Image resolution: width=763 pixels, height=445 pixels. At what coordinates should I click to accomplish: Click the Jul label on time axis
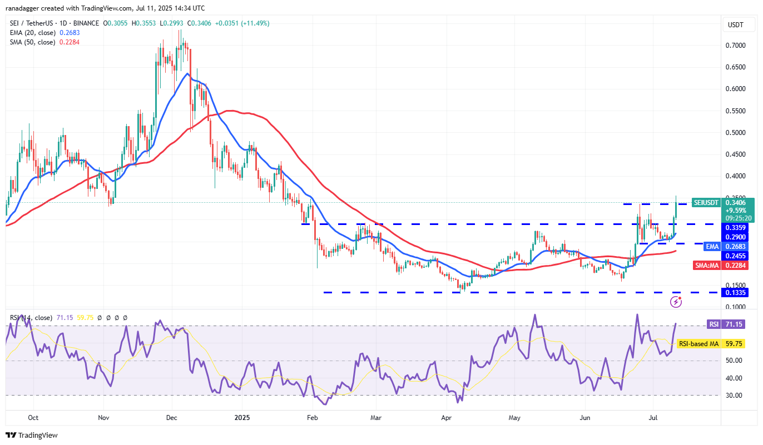(652, 417)
